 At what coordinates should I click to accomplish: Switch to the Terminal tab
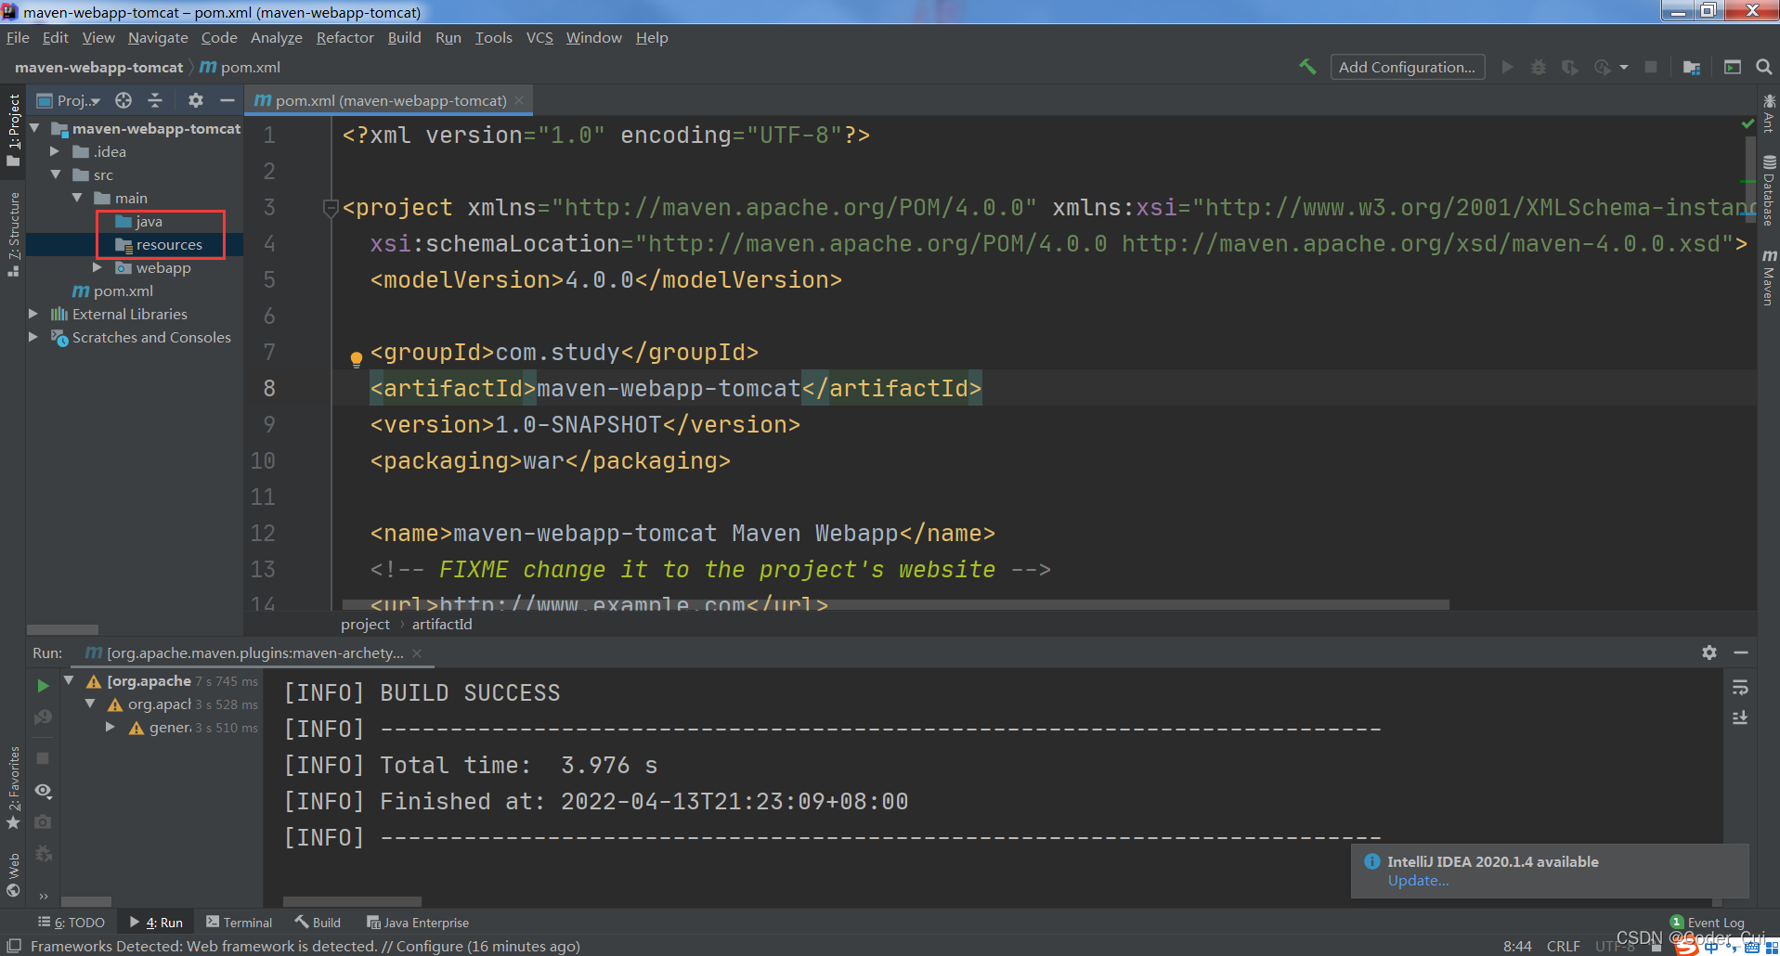pyautogui.click(x=240, y=923)
